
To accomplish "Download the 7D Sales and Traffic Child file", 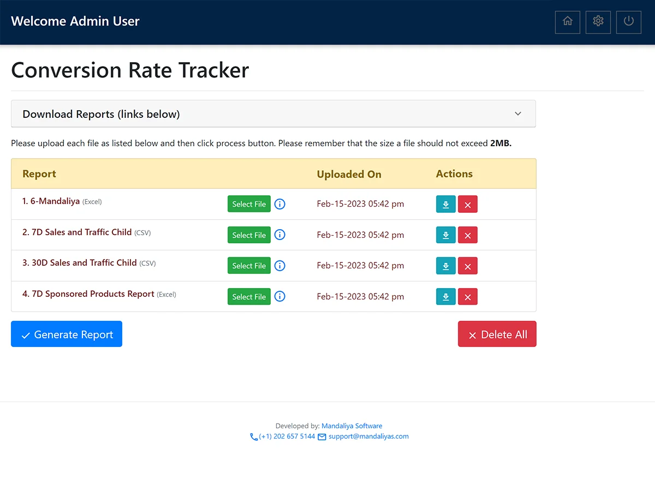I will 446,235.
